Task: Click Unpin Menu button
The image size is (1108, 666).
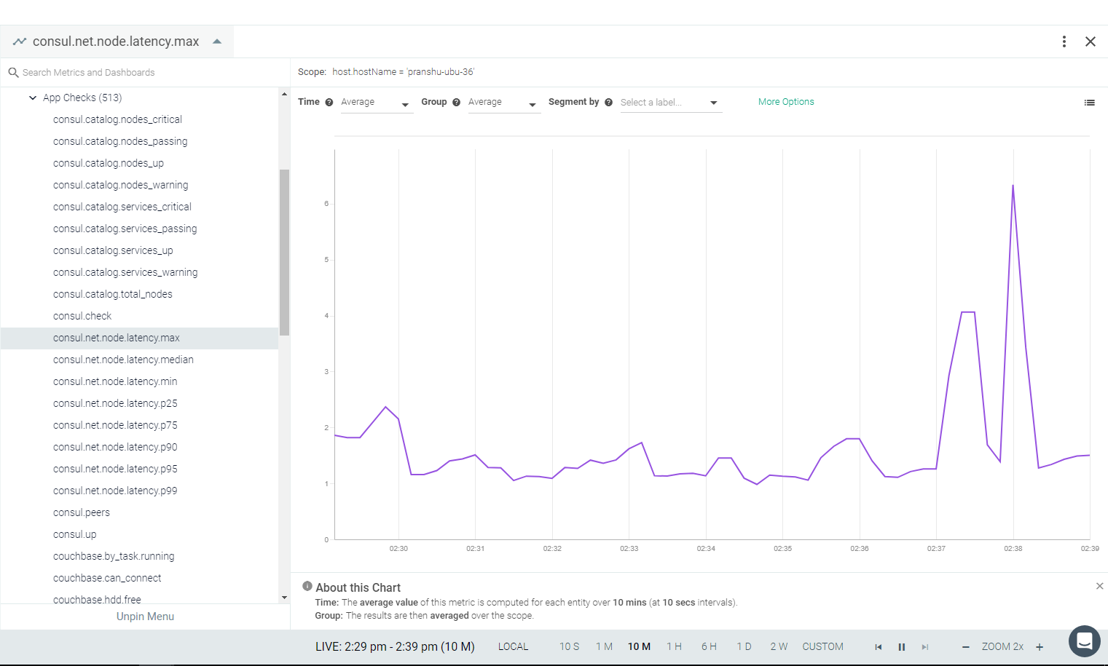Action: pos(146,617)
